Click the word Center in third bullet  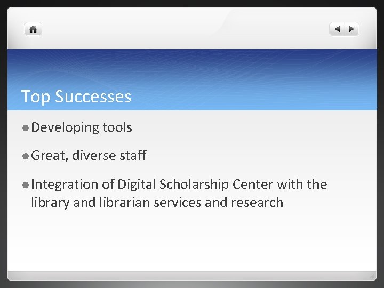coord(255,185)
